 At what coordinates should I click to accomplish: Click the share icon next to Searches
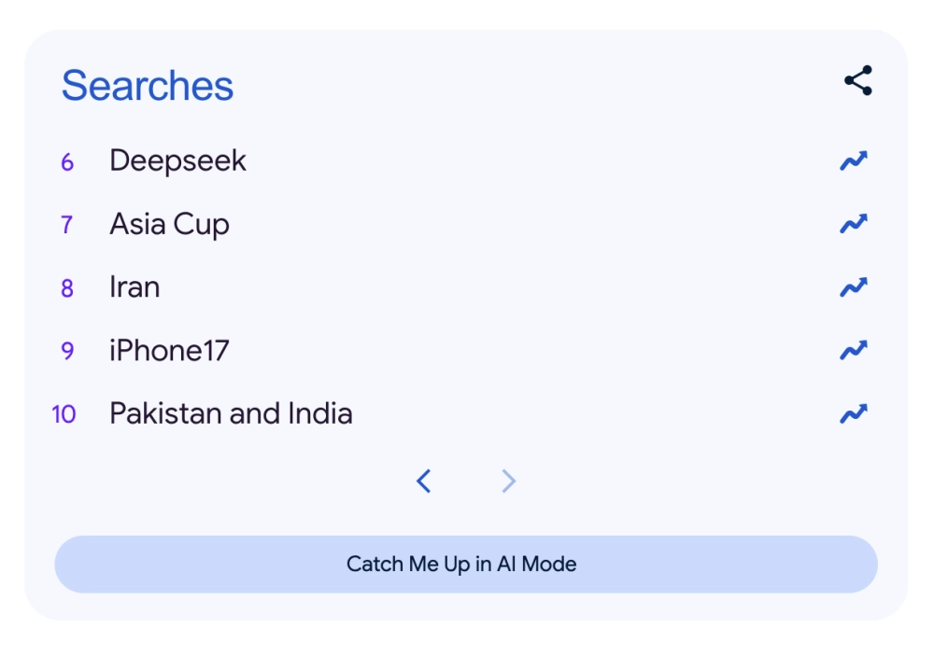tap(857, 81)
